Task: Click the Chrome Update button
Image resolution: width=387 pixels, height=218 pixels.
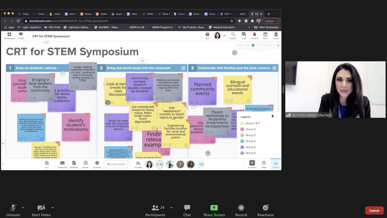Action: coord(271,21)
